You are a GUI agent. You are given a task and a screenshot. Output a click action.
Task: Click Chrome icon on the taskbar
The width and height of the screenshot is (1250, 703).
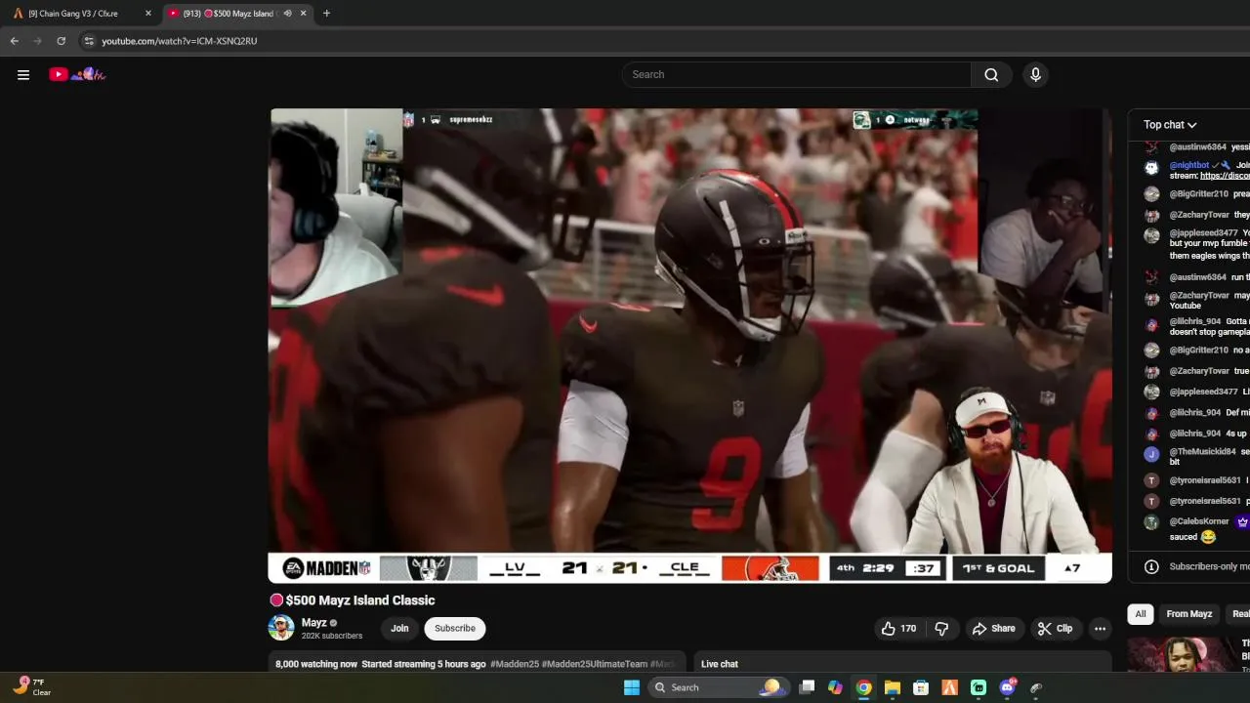click(x=863, y=687)
